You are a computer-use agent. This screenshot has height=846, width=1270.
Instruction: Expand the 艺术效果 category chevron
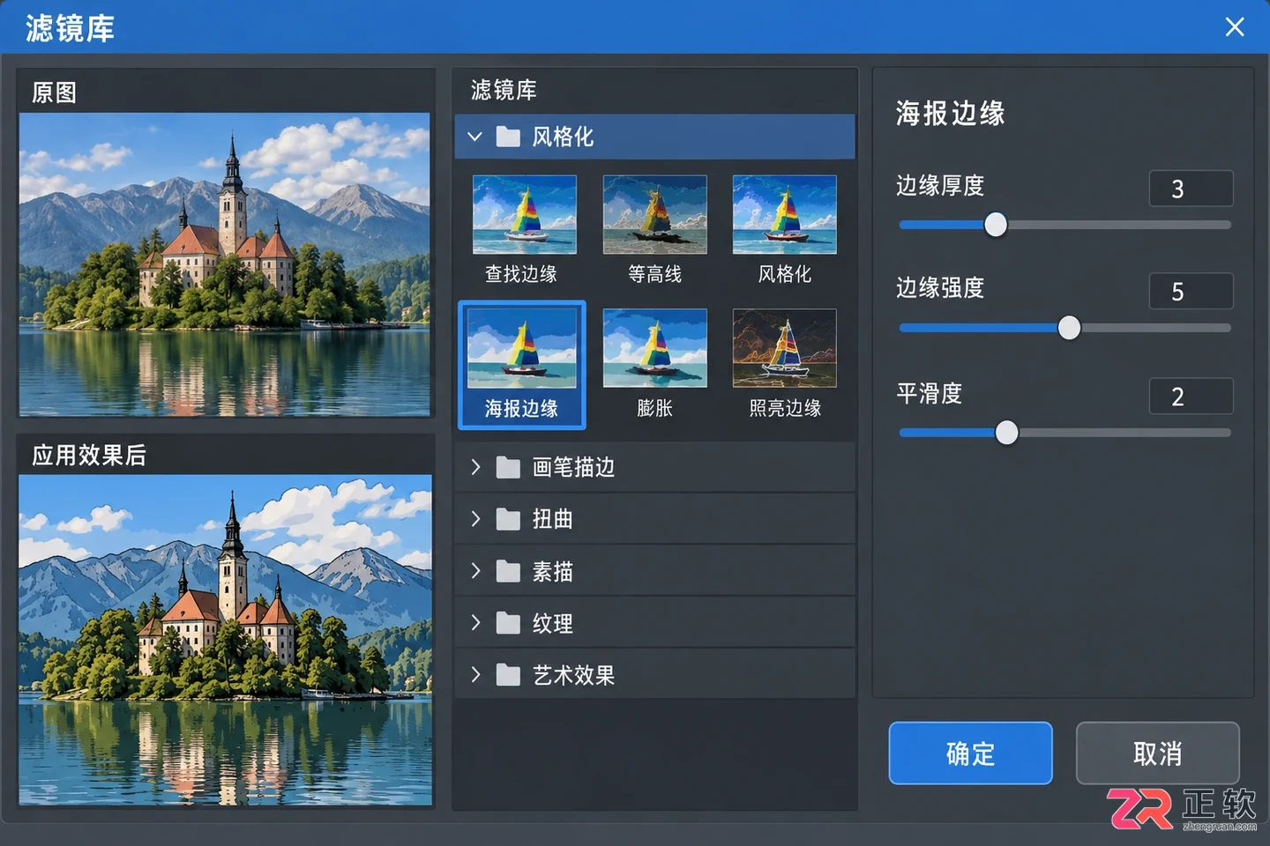(x=475, y=675)
